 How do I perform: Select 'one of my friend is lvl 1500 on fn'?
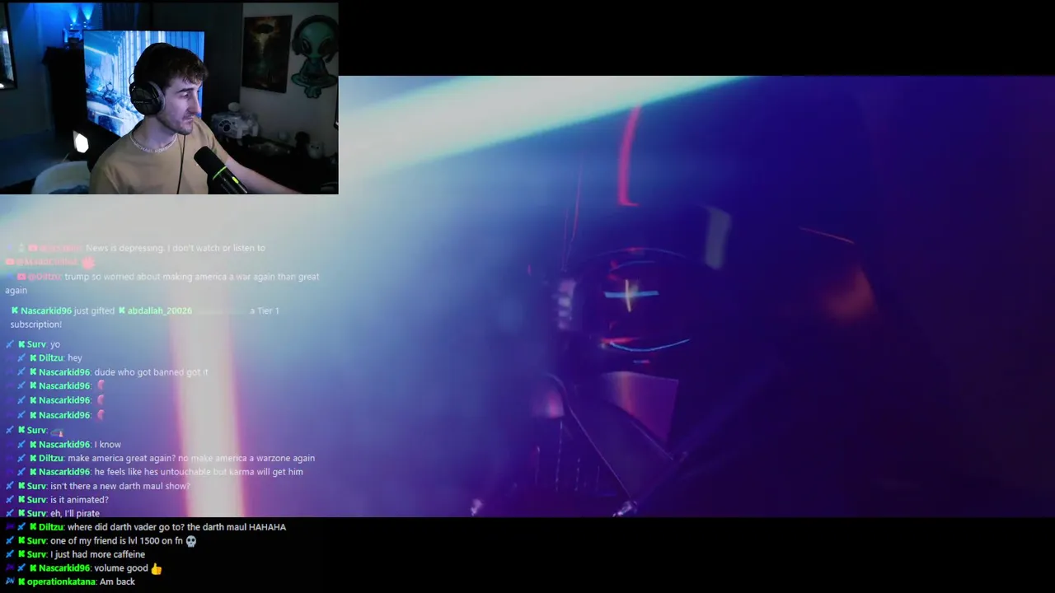(116, 541)
